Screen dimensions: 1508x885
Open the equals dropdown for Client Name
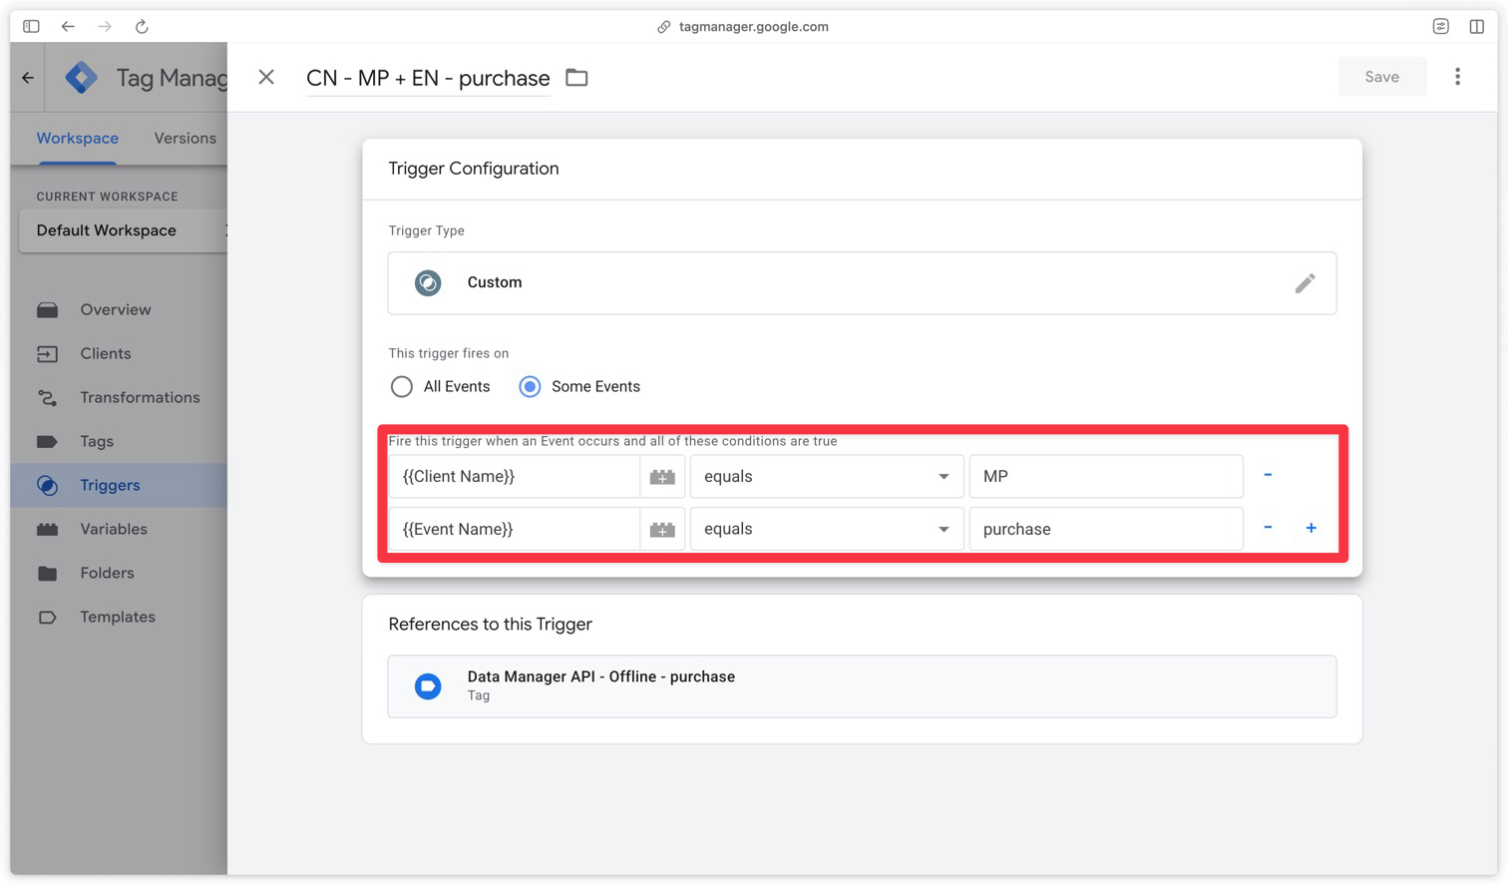coord(827,477)
